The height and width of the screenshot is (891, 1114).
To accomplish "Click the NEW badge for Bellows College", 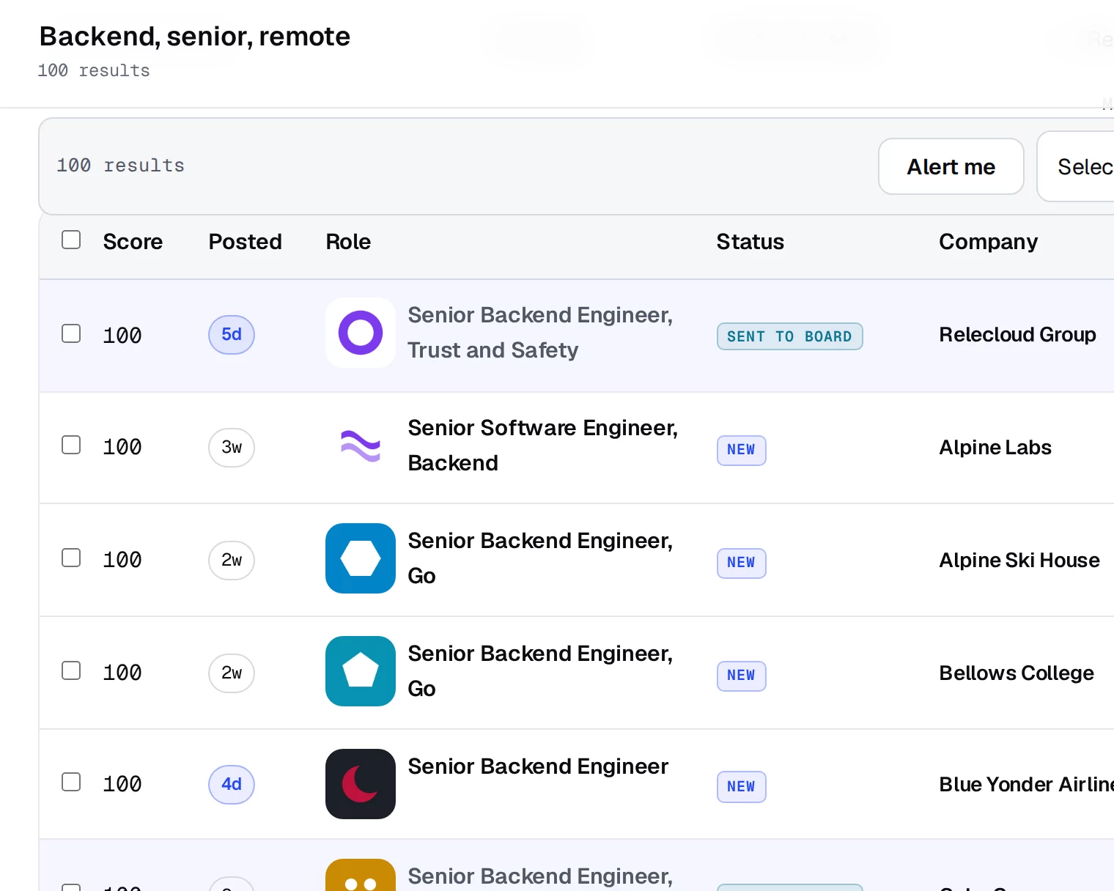I will tap(742, 676).
